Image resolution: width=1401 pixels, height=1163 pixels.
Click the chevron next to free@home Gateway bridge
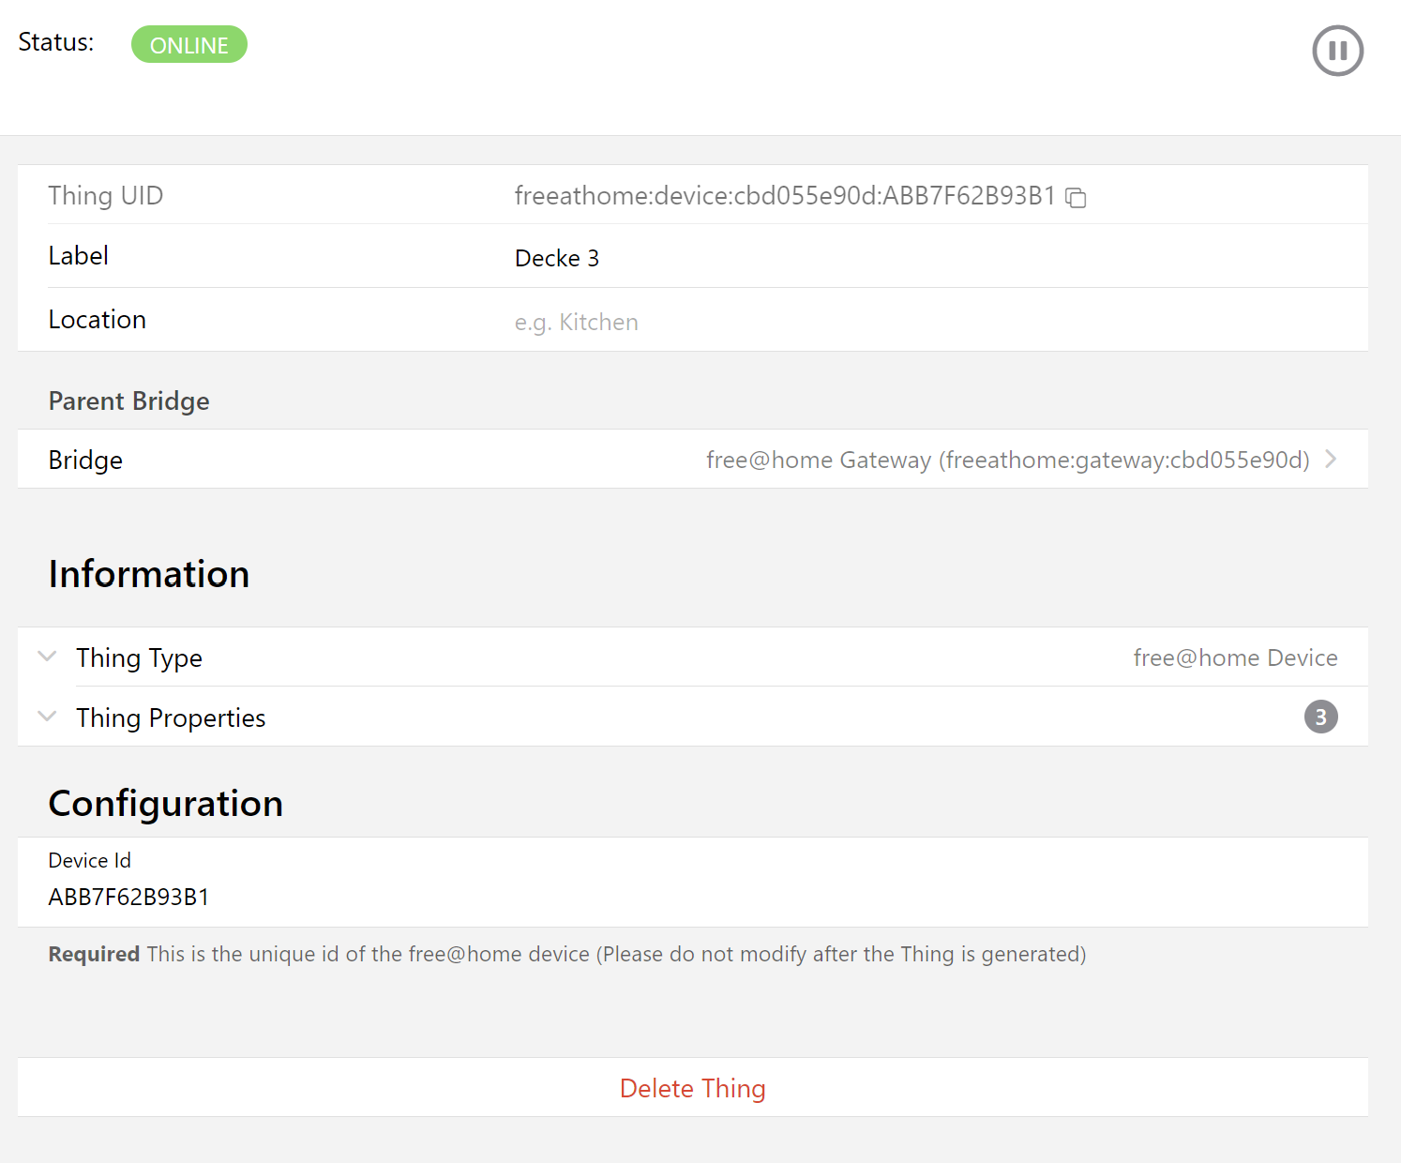coord(1331,460)
